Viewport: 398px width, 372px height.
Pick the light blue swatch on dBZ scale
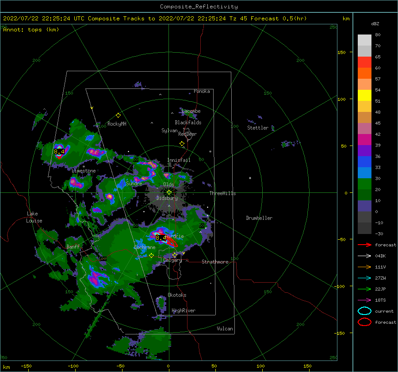tap(364, 173)
